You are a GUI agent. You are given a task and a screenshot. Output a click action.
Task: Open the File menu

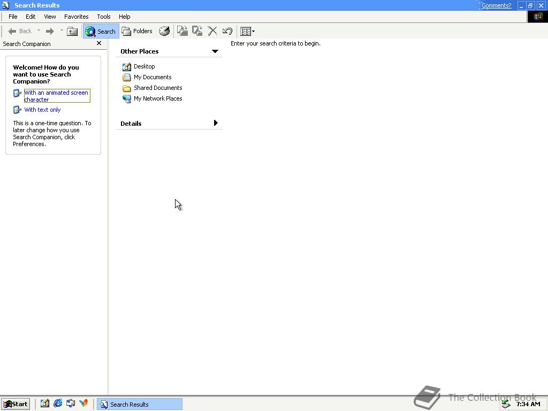point(13,17)
